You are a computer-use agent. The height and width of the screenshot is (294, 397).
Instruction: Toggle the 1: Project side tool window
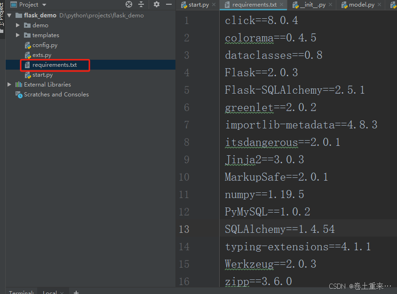pos(2,18)
